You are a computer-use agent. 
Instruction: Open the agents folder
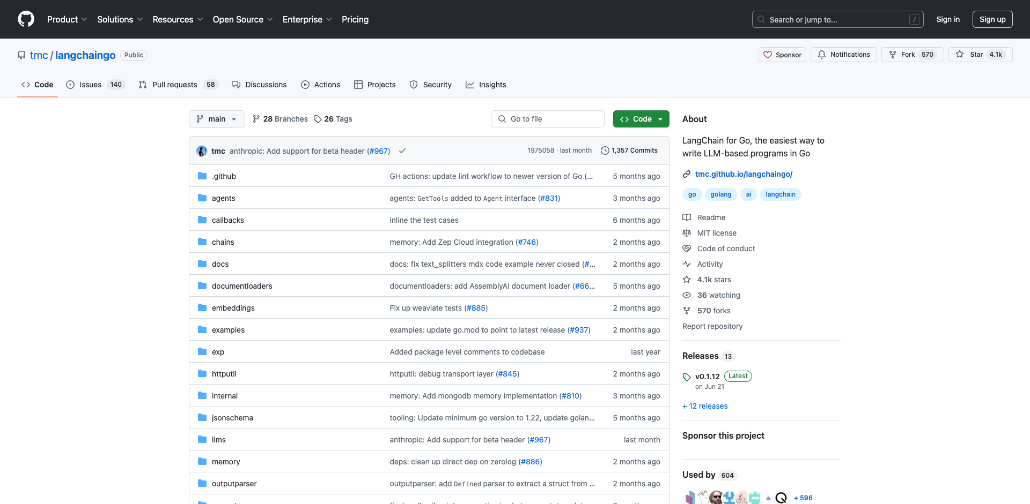coord(223,198)
